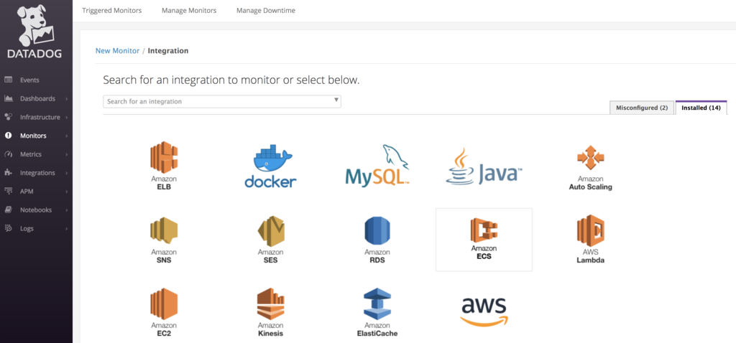Click the Datadog logo in sidebar
The height and width of the screenshot is (343, 736).
pyautogui.click(x=34, y=32)
